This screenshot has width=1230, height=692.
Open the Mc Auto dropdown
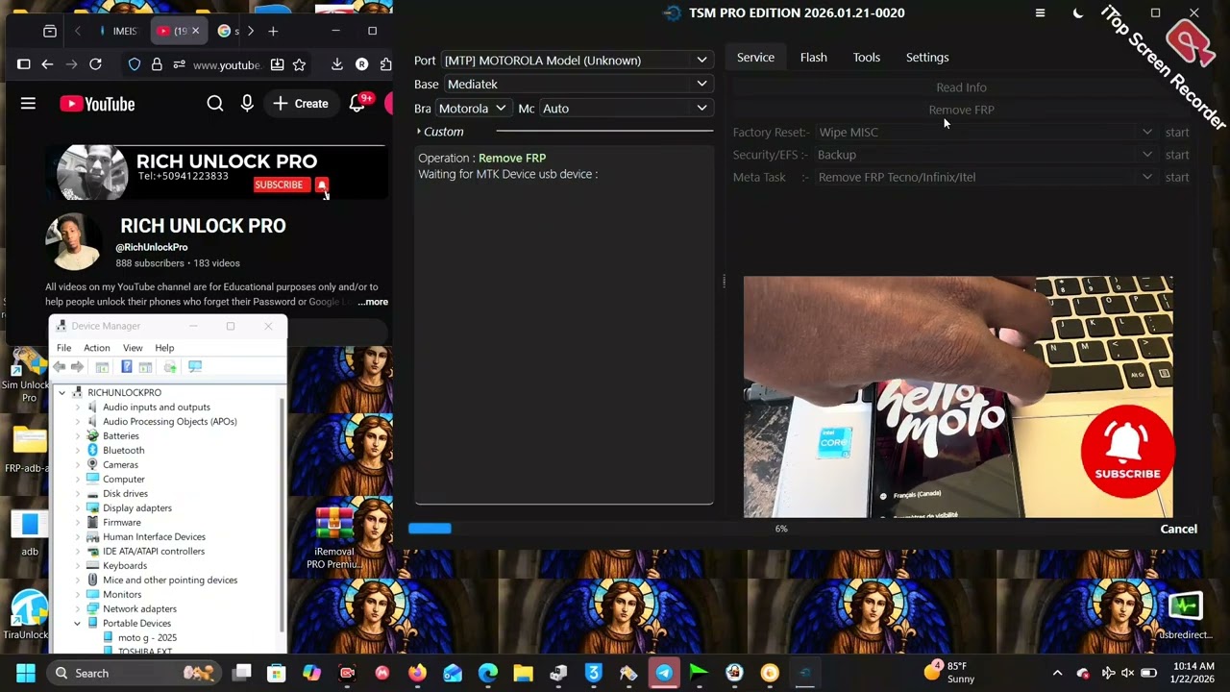(625, 109)
